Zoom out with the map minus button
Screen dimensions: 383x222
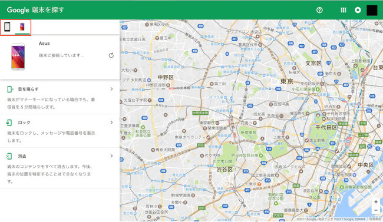coord(376,210)
